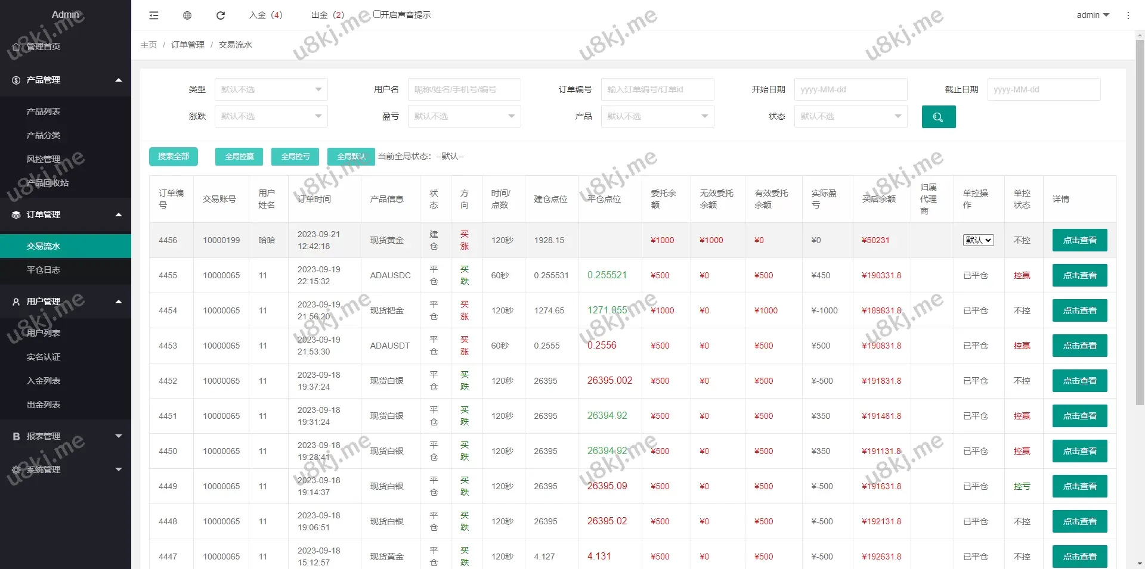Click the globe icon in top bar
This screenshot has height=569, width=1145.
pos(187,15)
